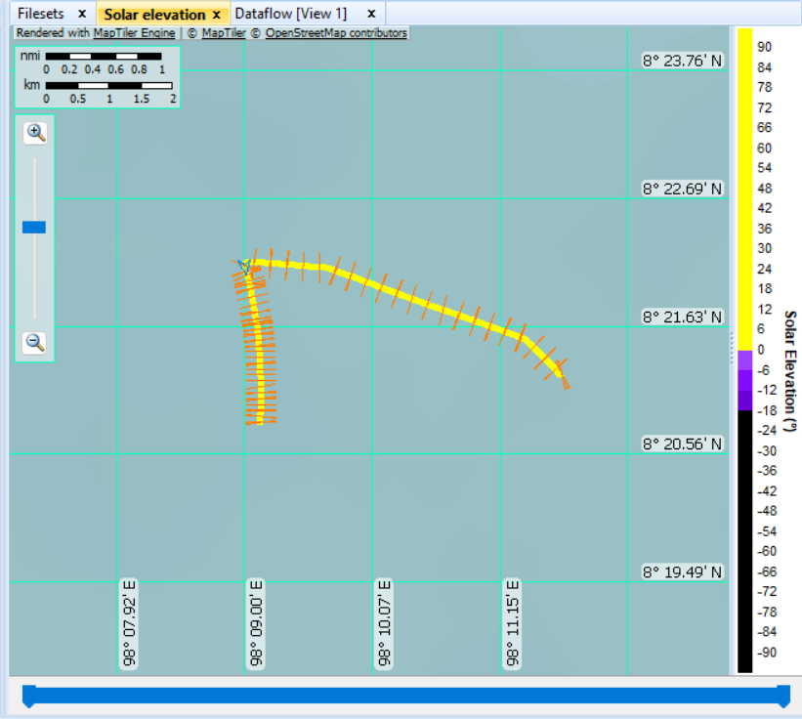Image resolution: width=802 pixels, height=719 pixels.
Task: Zoom in with the magnifier plus icon
Action: tap(35, 133)
